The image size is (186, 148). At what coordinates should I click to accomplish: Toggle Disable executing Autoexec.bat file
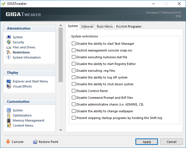click(73, 57)
